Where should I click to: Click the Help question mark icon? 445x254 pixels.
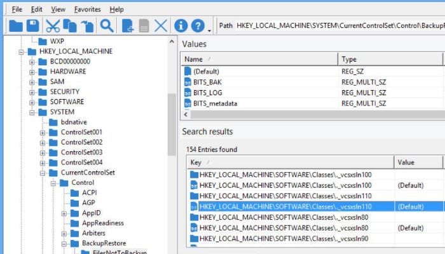point(198,26)
